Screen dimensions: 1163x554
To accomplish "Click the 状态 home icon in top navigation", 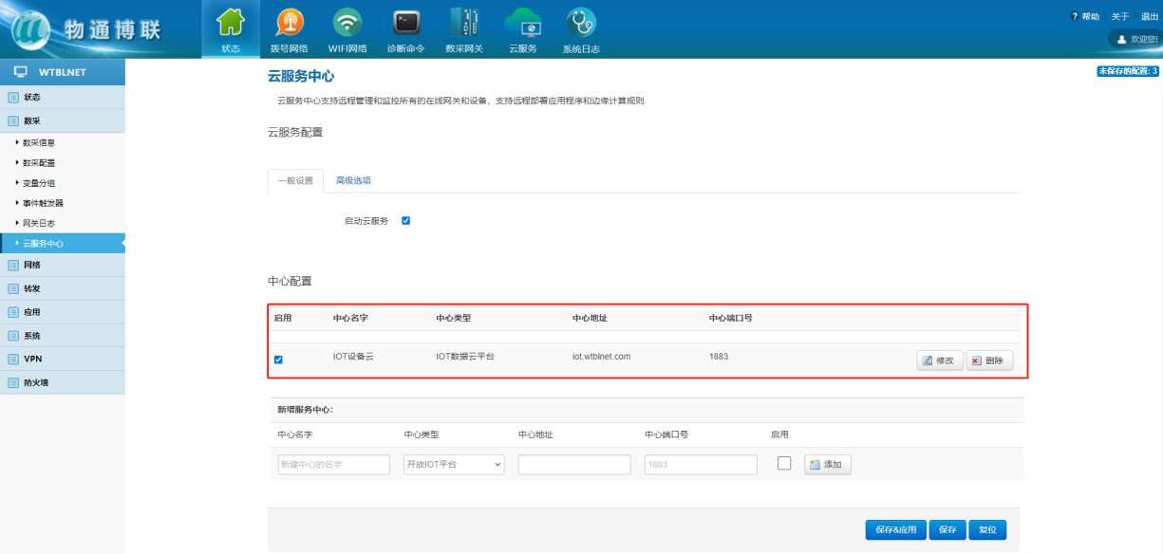I will pyautogui.click(x=231, y=23).
